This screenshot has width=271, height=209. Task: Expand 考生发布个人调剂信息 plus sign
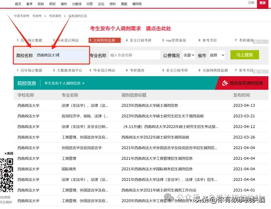[x=83, y=83]
